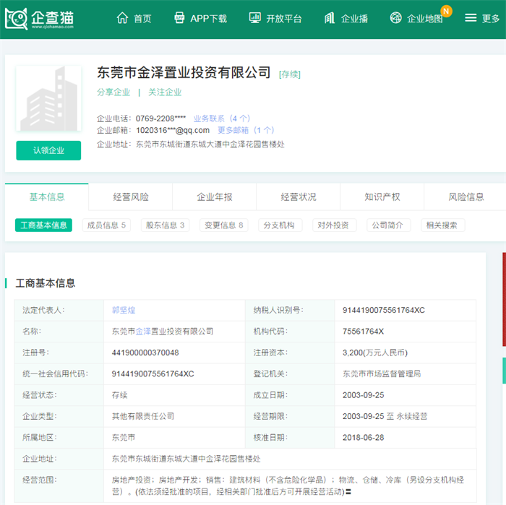Click the building icon beside 企业播

click(x=330, y=19)
